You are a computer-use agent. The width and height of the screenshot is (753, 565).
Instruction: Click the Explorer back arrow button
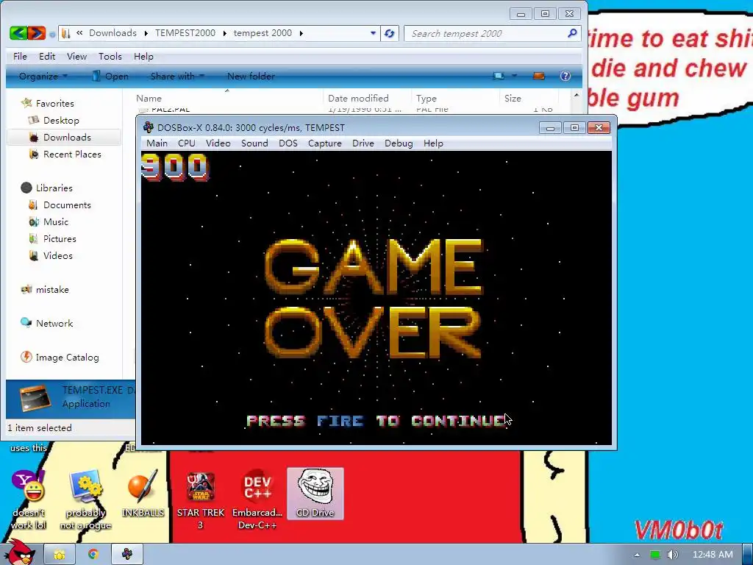pos(18,33)
